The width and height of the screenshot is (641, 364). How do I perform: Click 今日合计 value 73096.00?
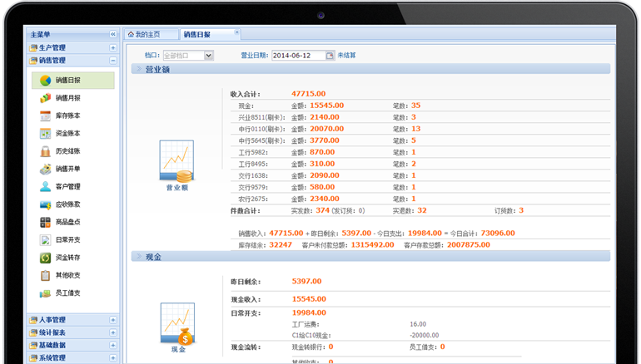(x=498, y=234)
